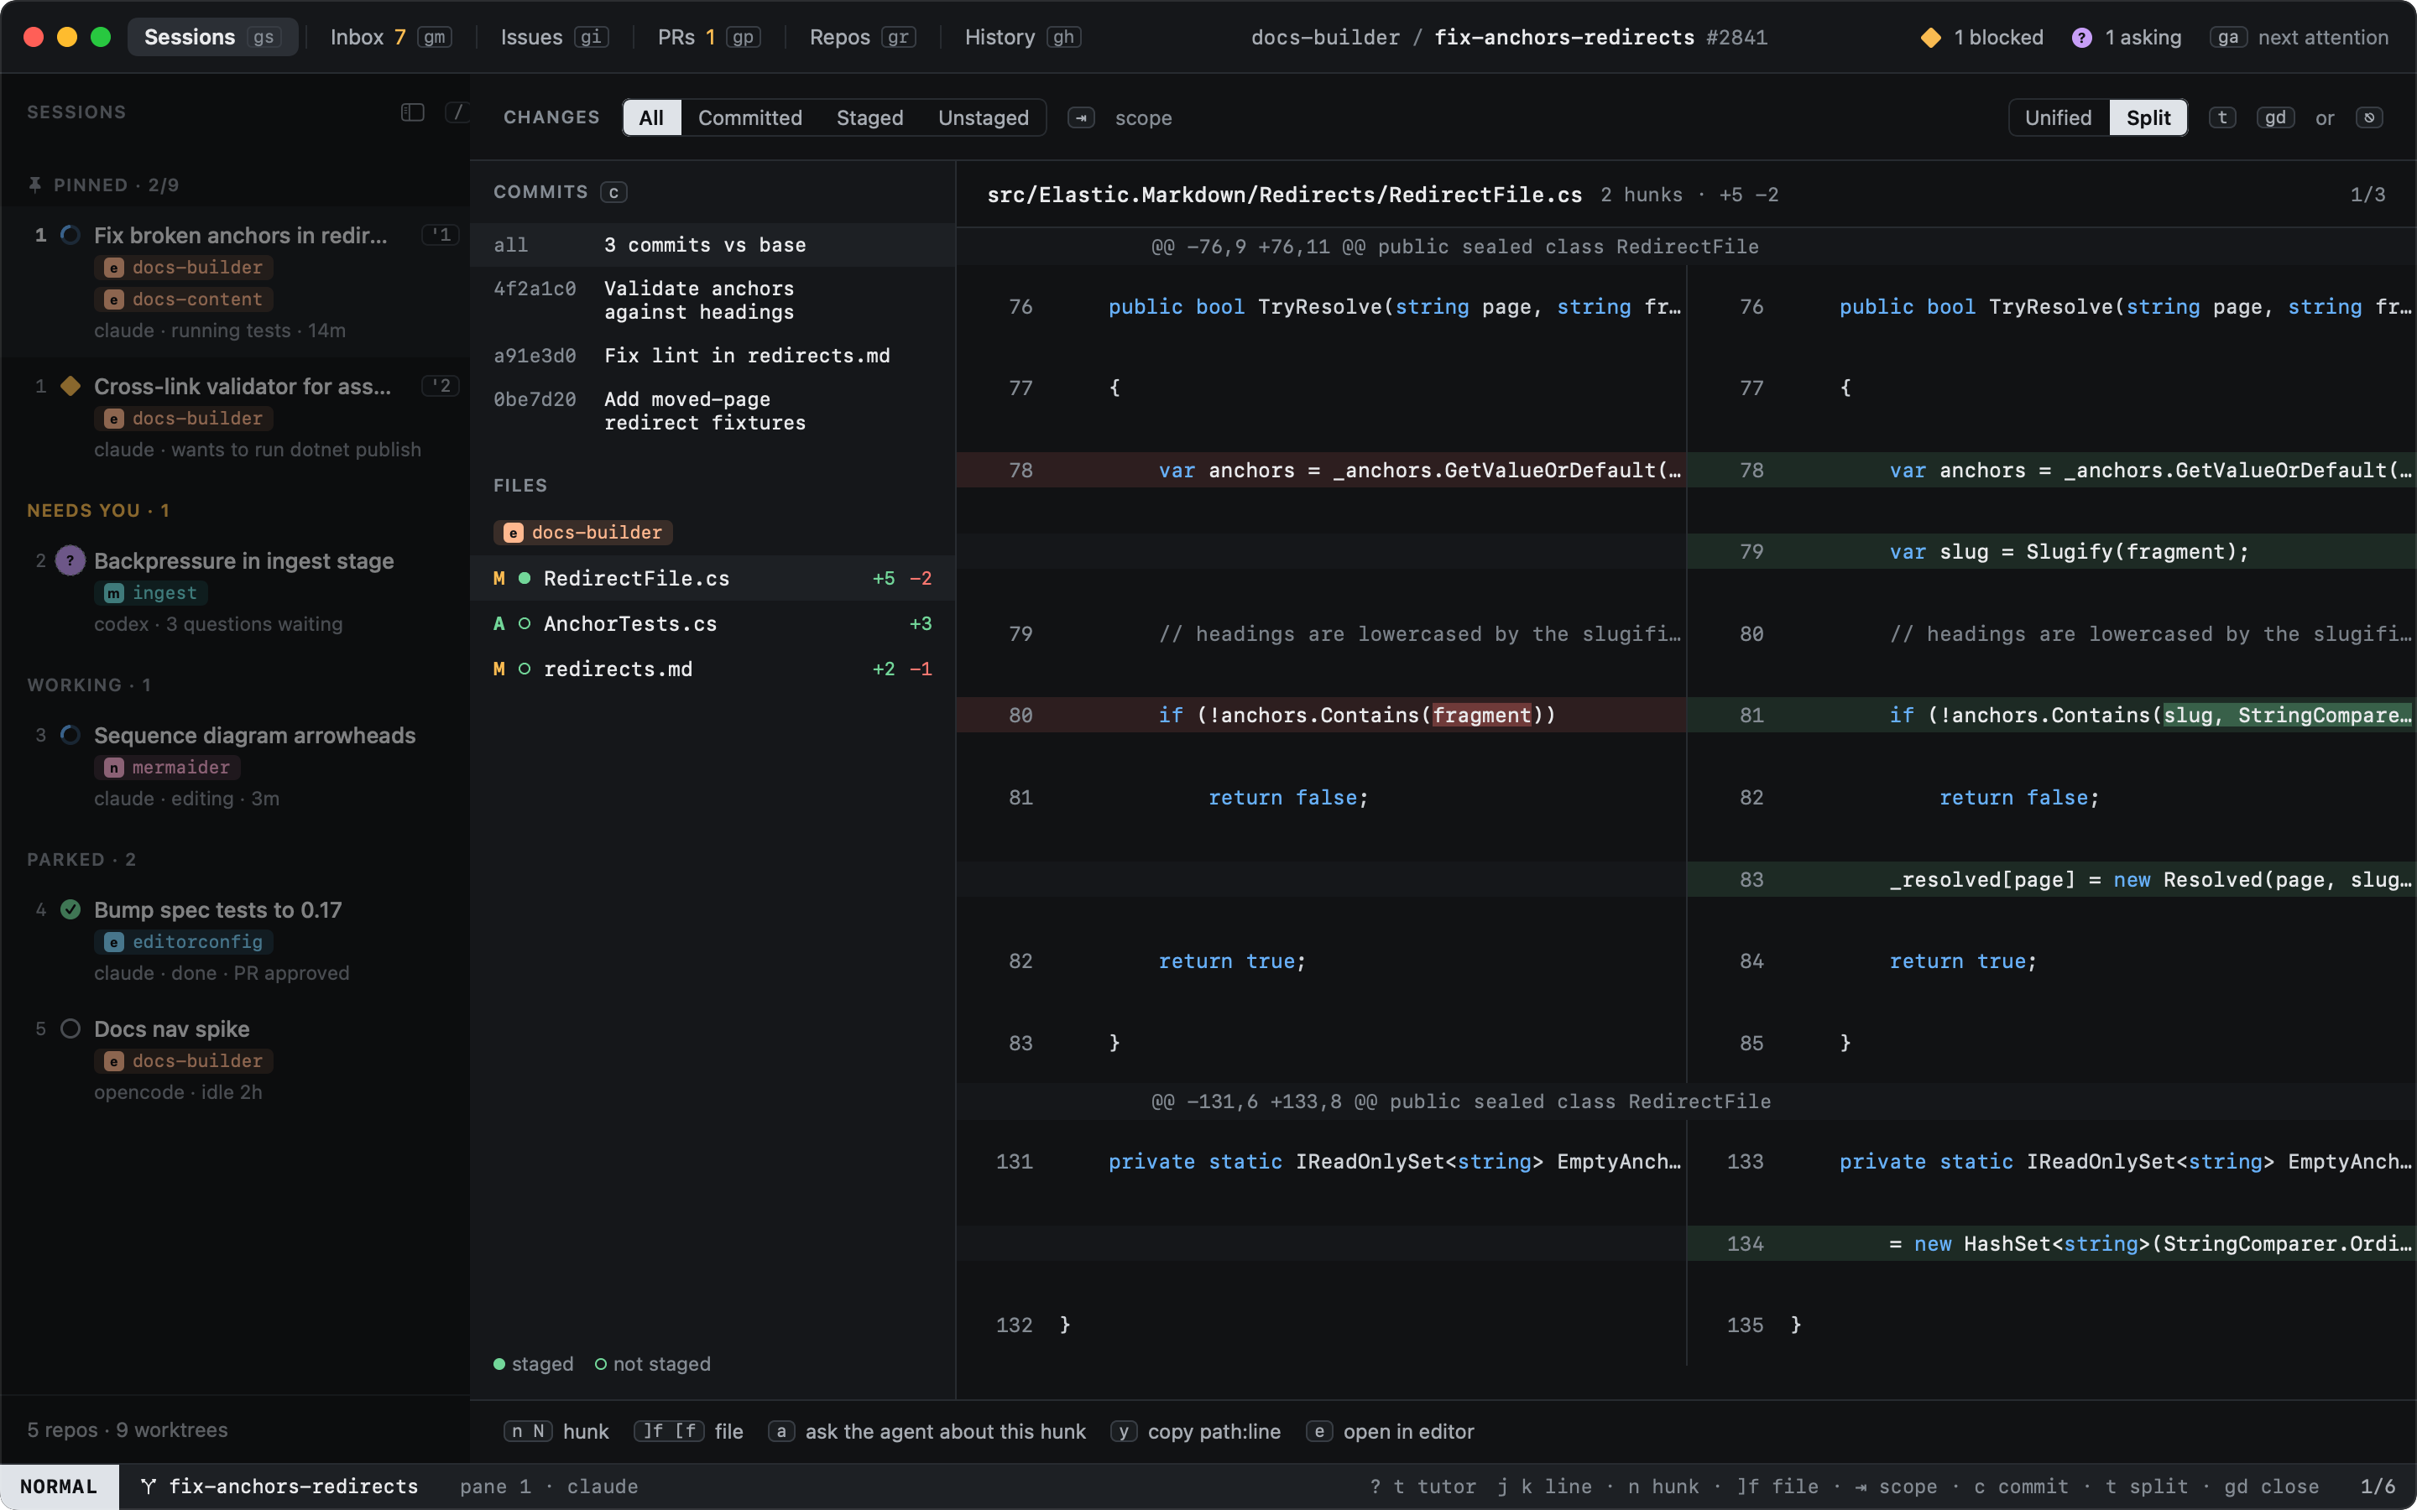2417x1510 pixels.
Task: Click the branch icon beside fix-anchors-redirects in status bar
Action: (148, 1486)
